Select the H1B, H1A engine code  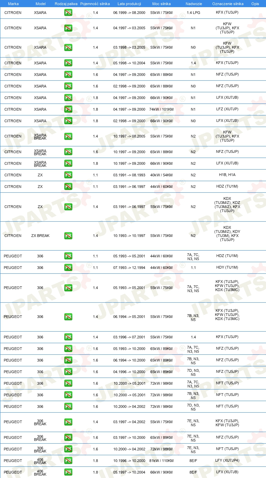tap(227, 175)
